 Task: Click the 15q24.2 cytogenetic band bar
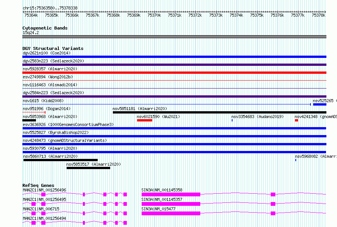[x=174, y=37]
